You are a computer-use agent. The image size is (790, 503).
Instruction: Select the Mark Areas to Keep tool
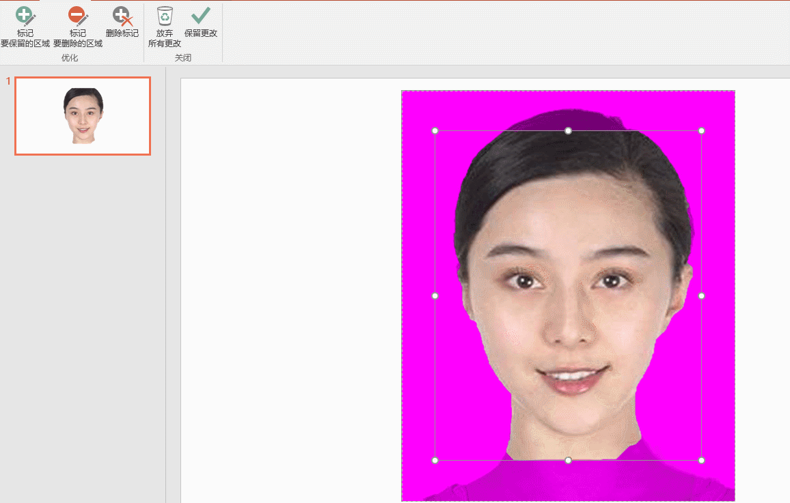(25, 26)
